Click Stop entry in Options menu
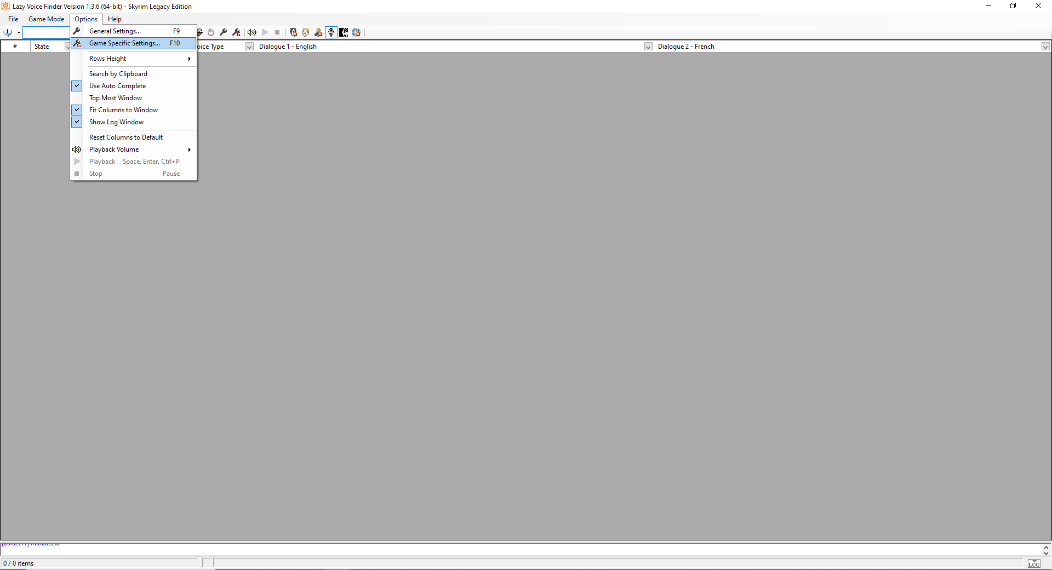This screenshot has height=570, width=1052. pos(134,174)
